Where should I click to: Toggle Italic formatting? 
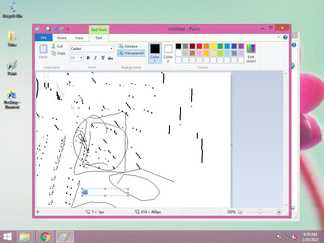point(95,58)
